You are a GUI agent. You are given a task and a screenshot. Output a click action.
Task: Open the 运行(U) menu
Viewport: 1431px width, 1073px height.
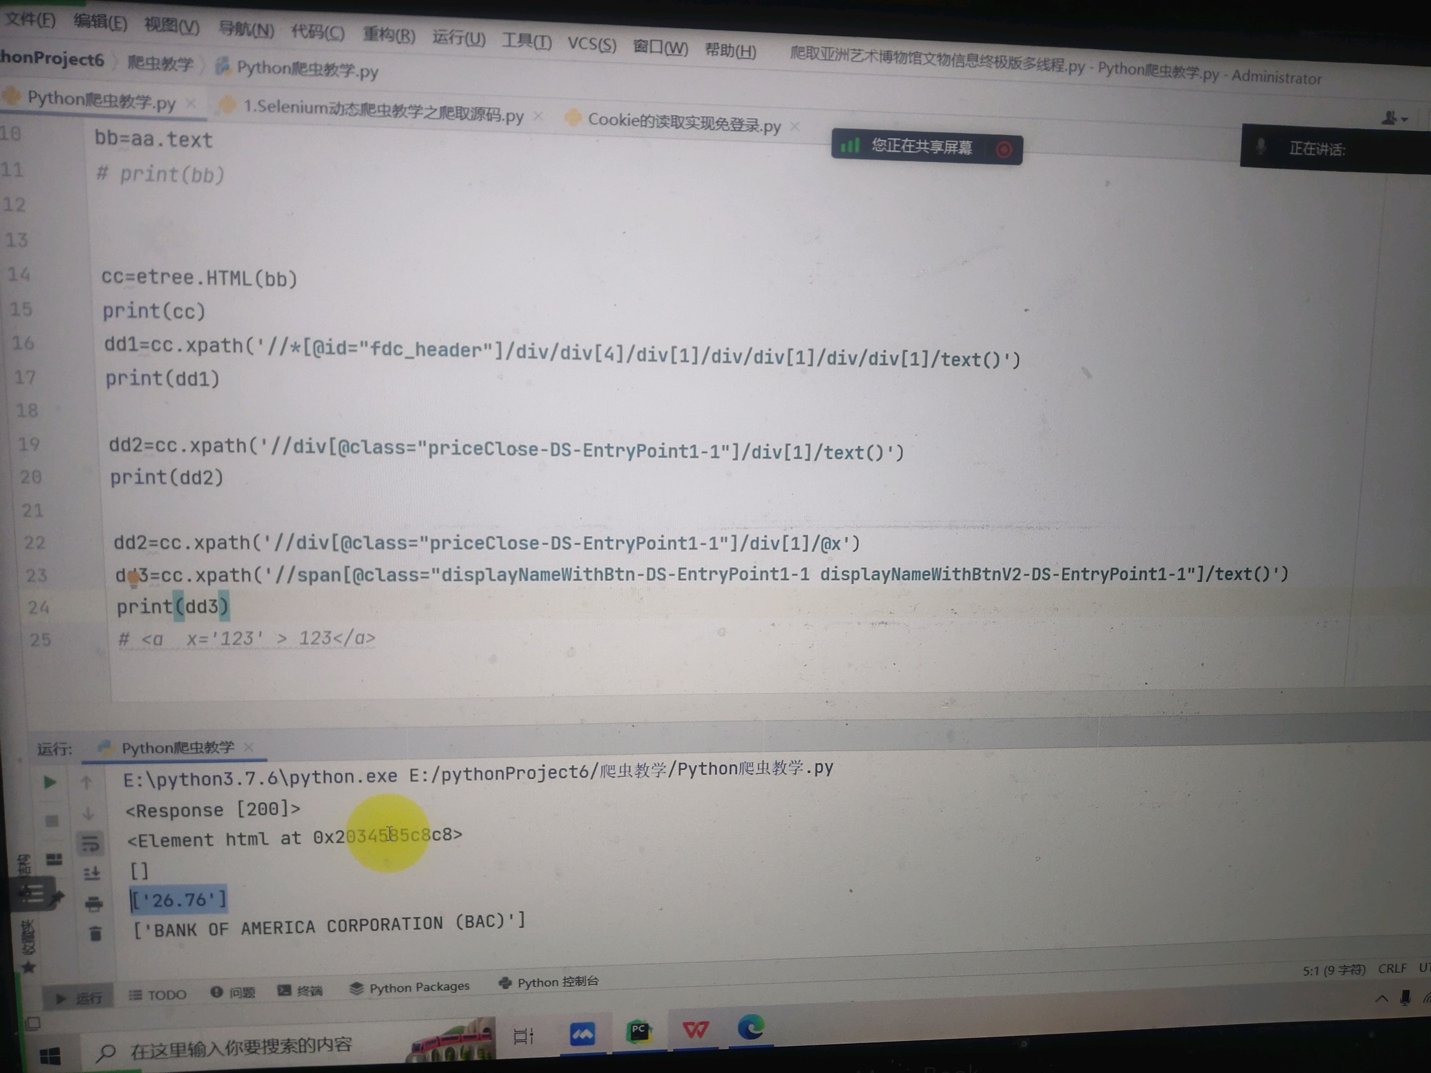point(458,38)
